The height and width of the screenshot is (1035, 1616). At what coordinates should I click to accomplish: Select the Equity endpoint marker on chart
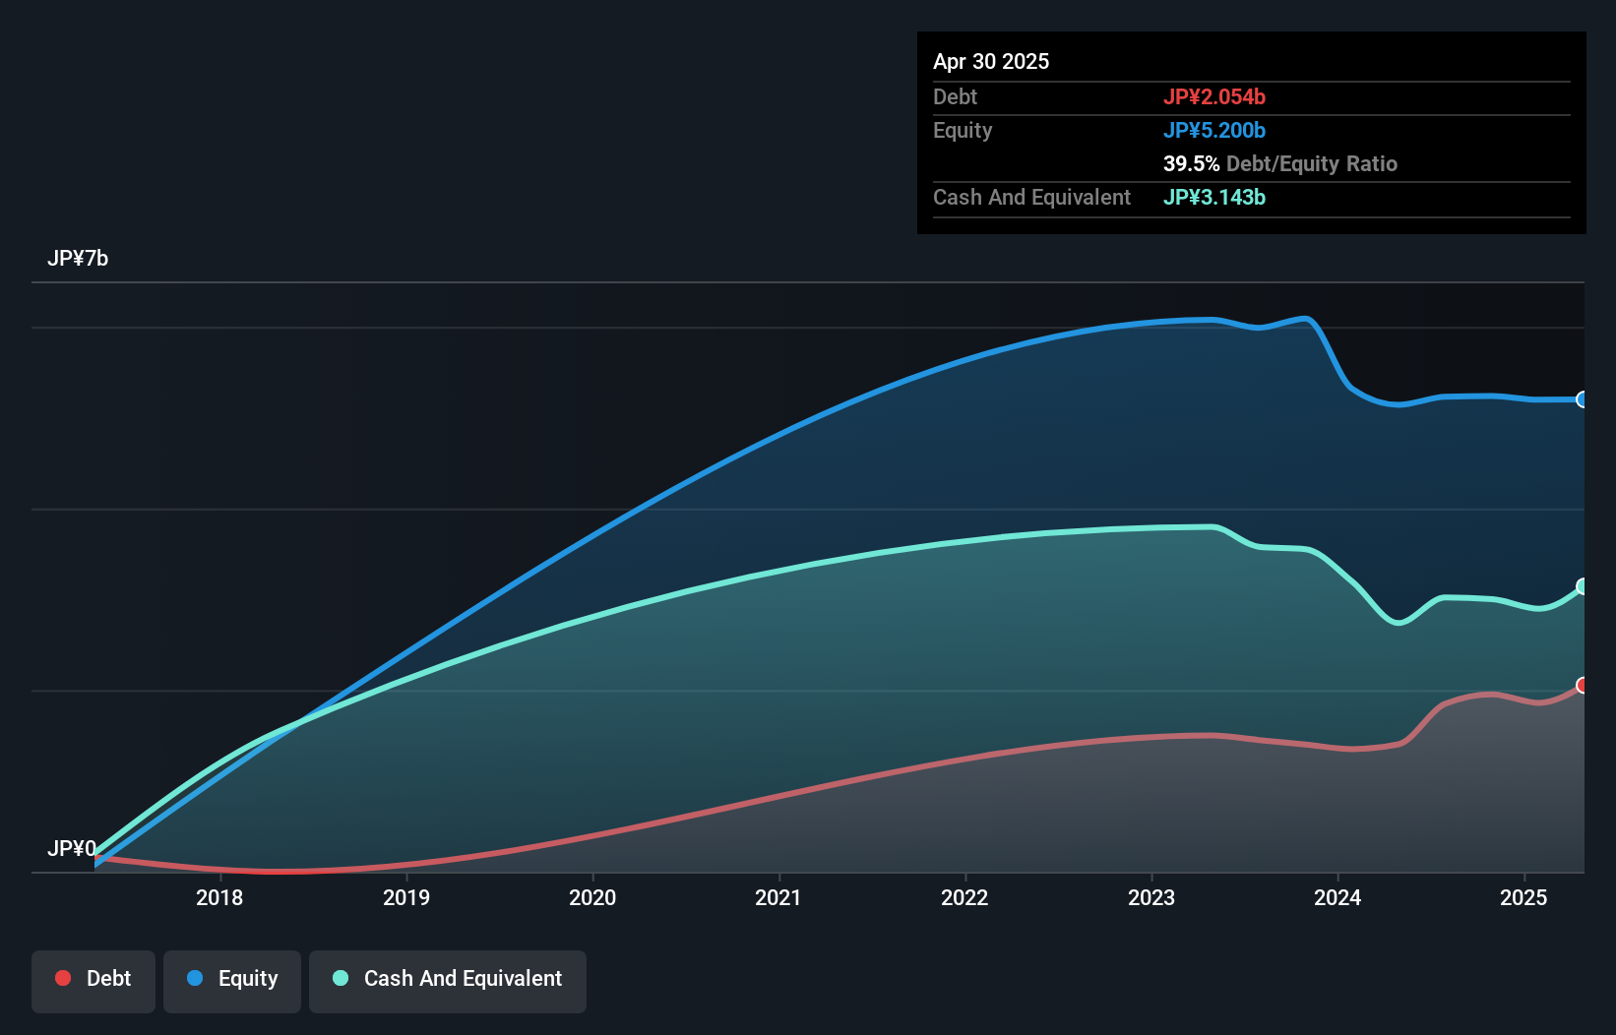(1583, 399)
